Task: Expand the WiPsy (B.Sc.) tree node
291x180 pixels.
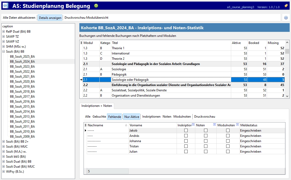Action: click(x=4, y=172)
